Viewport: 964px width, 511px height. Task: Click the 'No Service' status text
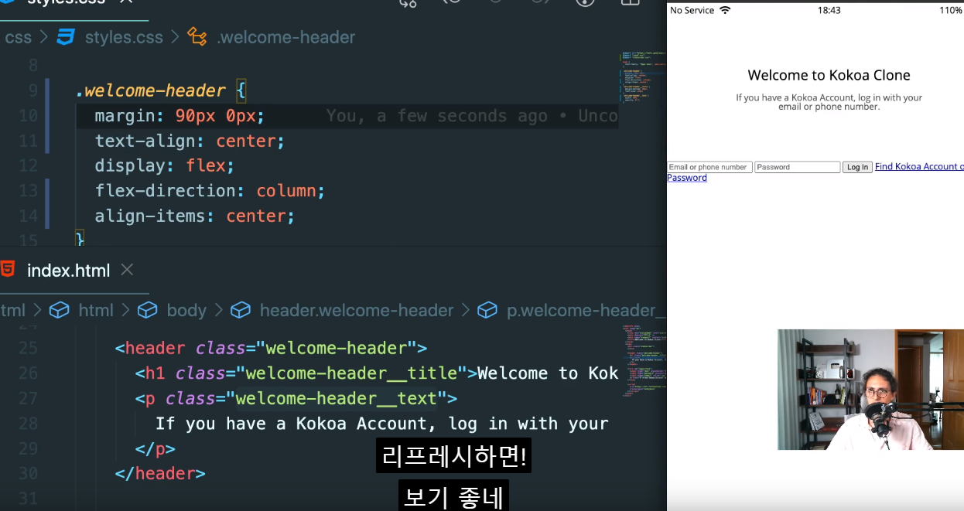[692, 10]
